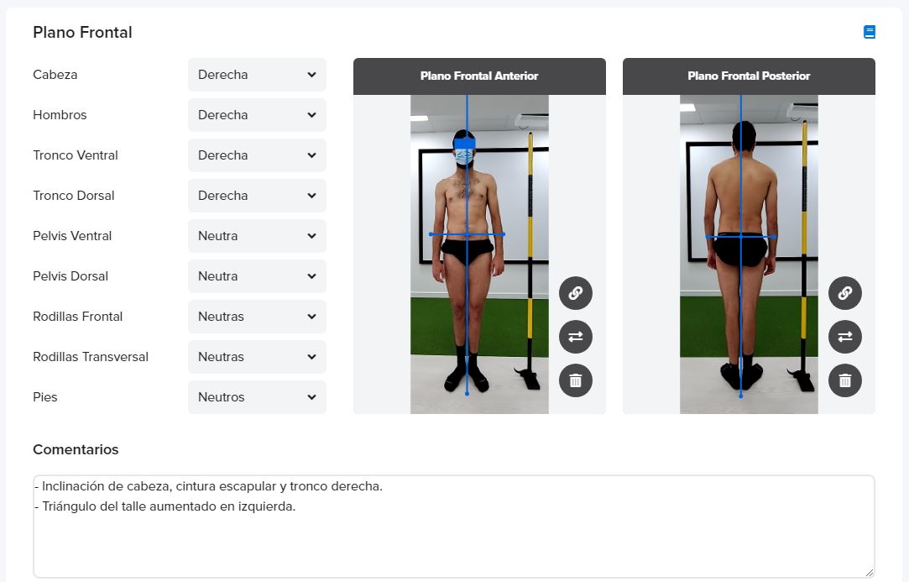
Task: Open the Hombros dropdown
Action: (x=257, y=115)
